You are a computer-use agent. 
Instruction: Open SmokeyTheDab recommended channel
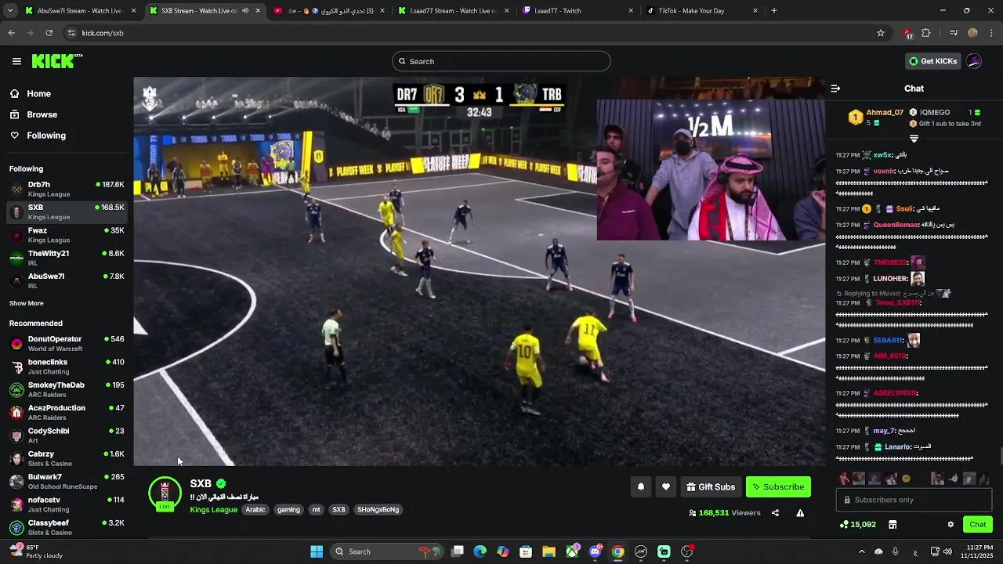[x=67, y=389]
